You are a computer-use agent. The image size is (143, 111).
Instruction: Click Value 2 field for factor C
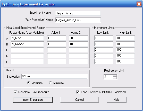click(x=78, y=50)
